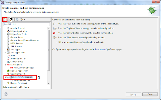Screen dimensions: 161x100
Task: Click the Eclipse Data Tools database icon
Action: (8, 34)
